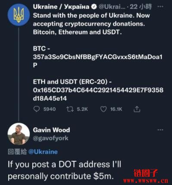172x185 pixels.
Task: Click the verified badge next to Ukraine / Україна
Action: pyautogui.click(x=94, y=7)
